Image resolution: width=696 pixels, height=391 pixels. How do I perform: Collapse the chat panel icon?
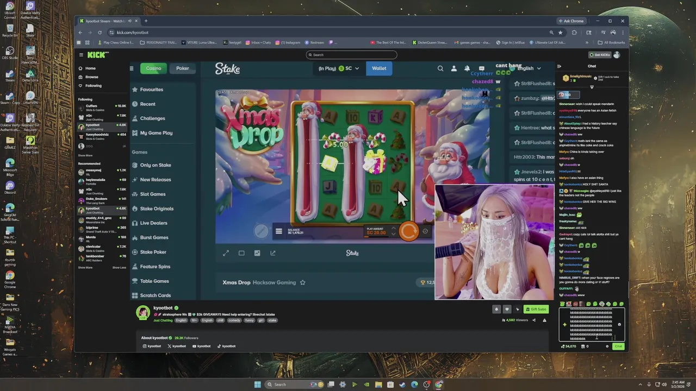point(560,66)
